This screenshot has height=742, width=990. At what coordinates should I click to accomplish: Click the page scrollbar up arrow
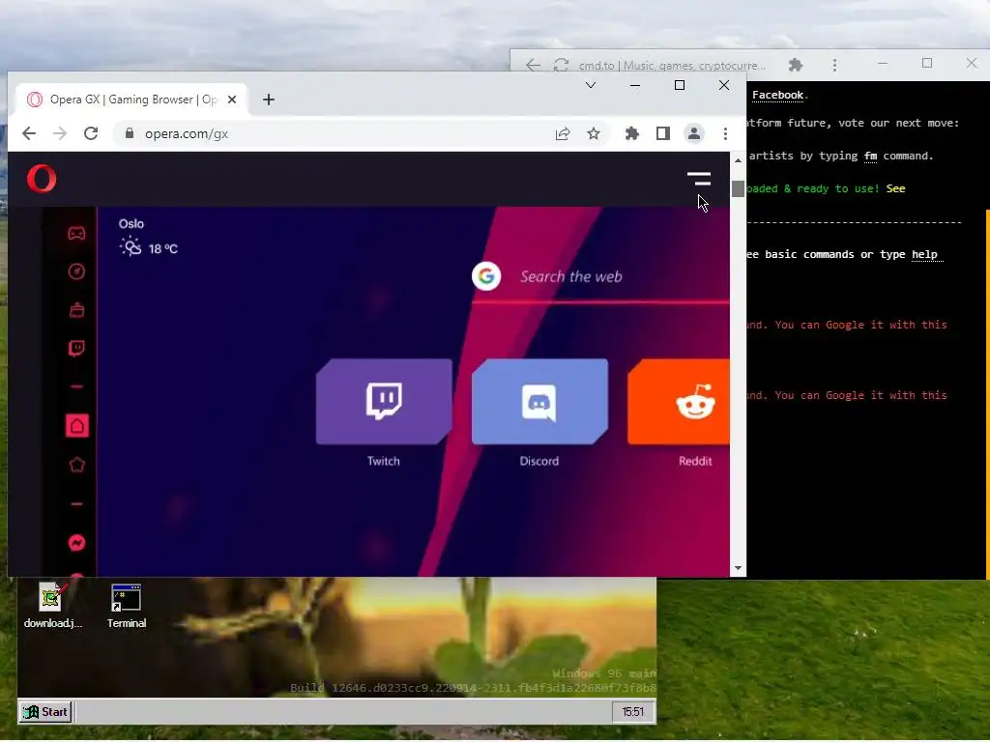[738, 161]
